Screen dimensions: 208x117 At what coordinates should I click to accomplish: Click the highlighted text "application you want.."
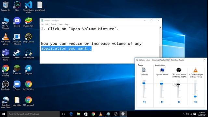point(66,48)
